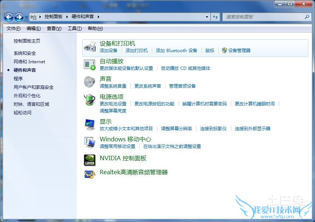Click 更改电源按钮的功能 link
Image resolution: width=315 pixels, height=222 pixels.
[x=154, y=104]
